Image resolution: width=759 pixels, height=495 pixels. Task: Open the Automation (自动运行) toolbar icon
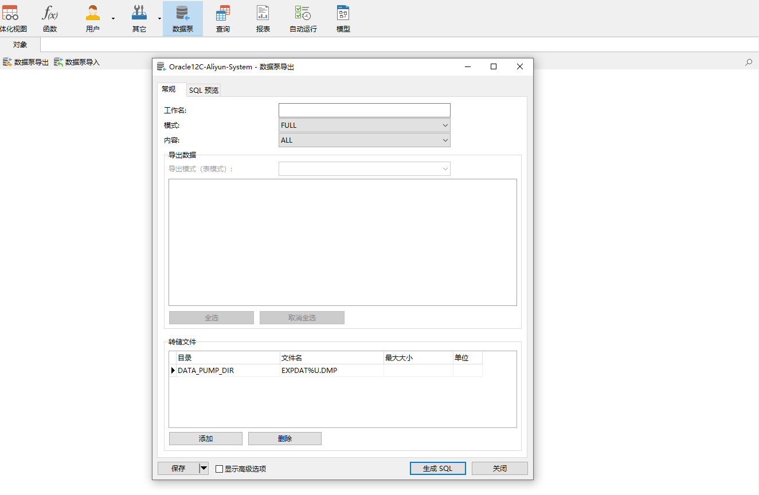[x=303, y=18]
